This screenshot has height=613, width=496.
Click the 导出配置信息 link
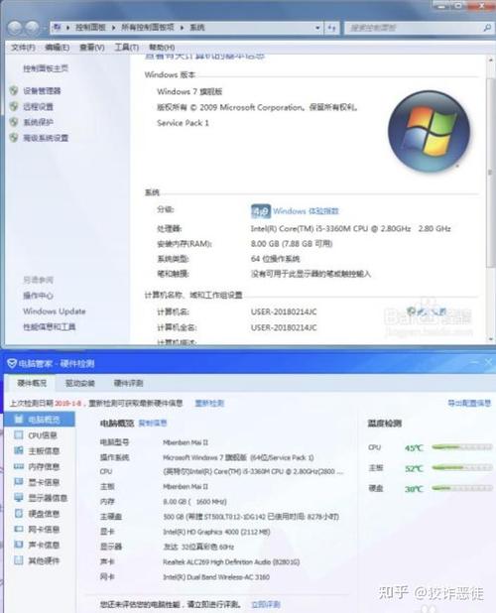pos(469,403)
